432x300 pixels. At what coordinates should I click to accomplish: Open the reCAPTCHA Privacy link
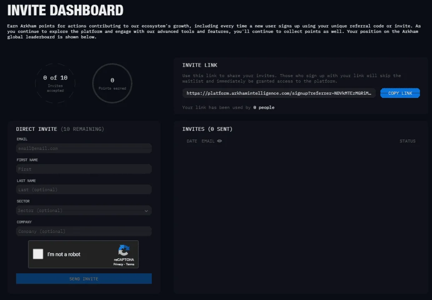point(118,264)
